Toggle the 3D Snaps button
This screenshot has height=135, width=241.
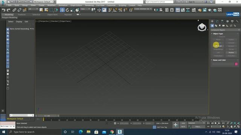point(110,10)
